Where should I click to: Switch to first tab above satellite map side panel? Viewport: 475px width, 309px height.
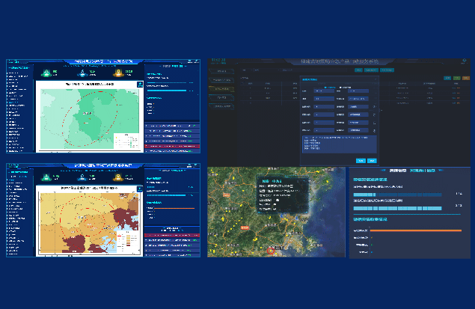(397, 171)
